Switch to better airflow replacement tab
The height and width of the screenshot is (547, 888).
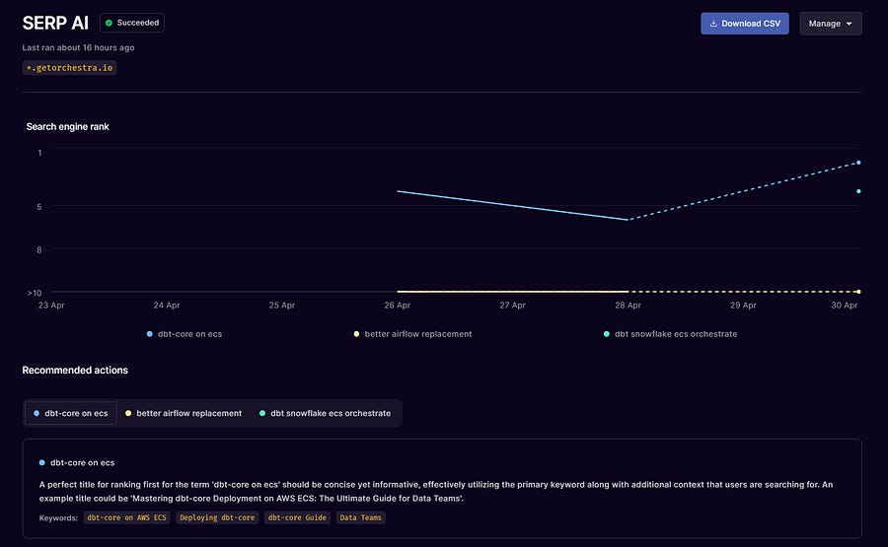[184, 414]
